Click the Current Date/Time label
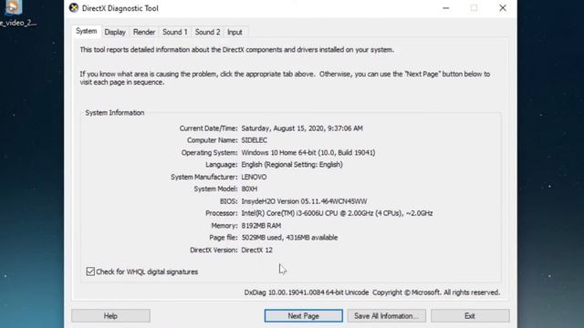Screen dimensions: 584x328 [208, 128]
